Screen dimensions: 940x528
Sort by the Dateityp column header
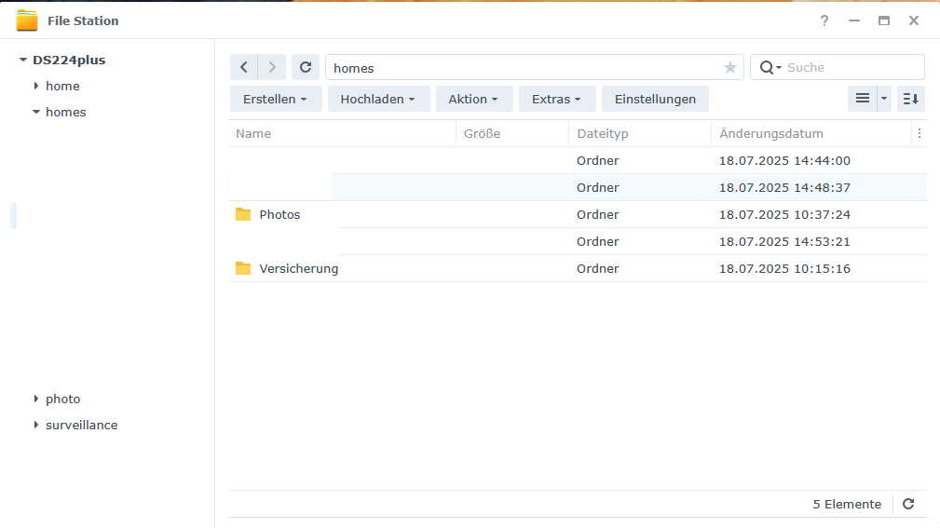(x=640, y=134)
